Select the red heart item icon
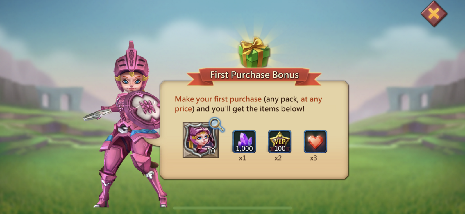 pos(315,142)
